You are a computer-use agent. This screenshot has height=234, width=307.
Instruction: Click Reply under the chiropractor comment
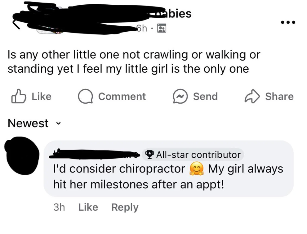(125, 207)
